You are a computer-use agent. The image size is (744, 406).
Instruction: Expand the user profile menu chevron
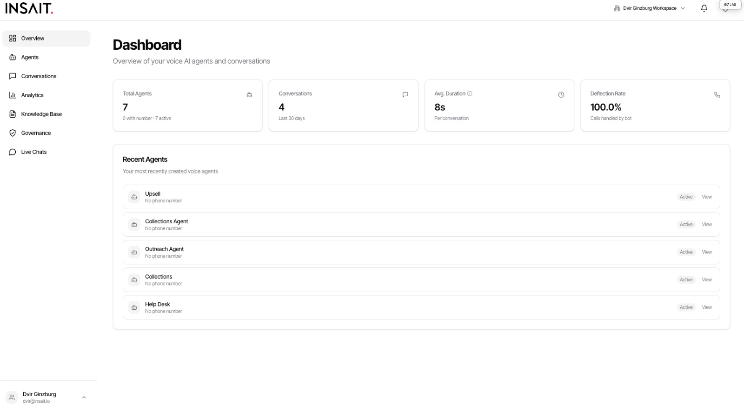click(x=84, y=397)
